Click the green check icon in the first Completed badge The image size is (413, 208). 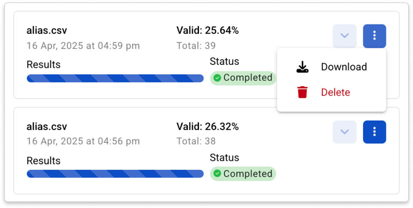pyautogui.click(x=217, y=78)
